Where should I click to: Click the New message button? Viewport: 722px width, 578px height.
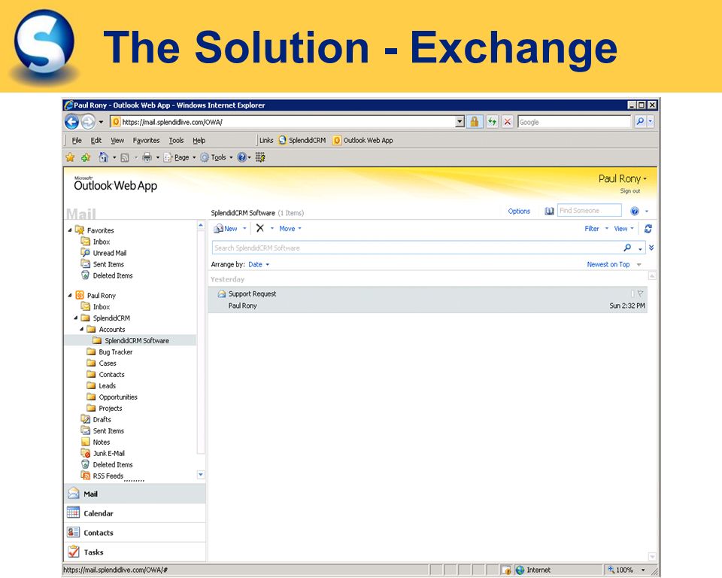click(x=226, y=228)
